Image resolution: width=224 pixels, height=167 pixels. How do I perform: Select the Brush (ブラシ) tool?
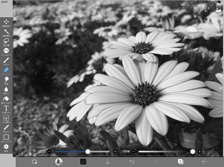pyautogui.click(x=6, y=61)
